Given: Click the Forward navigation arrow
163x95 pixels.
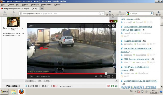Looking at the screenshot, I should (x=13, y=12).
